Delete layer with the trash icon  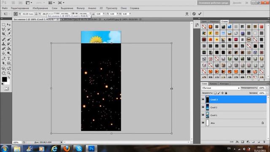click(x=265, y=142)
